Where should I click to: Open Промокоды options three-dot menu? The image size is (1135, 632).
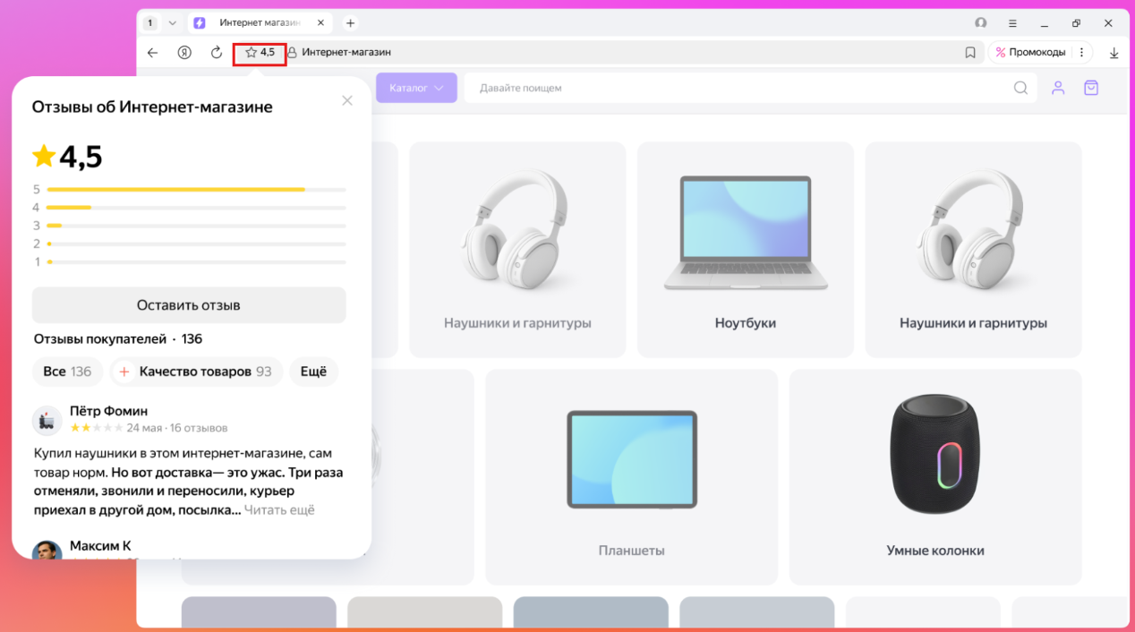1082,53
